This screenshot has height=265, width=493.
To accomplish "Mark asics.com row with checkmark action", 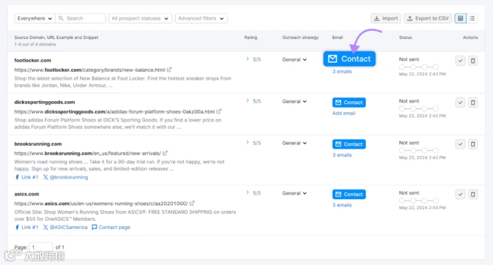I will (460, 194).
